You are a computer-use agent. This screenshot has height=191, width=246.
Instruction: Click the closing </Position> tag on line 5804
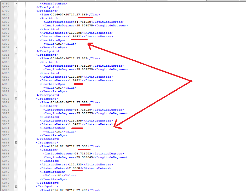click(50, 29)
